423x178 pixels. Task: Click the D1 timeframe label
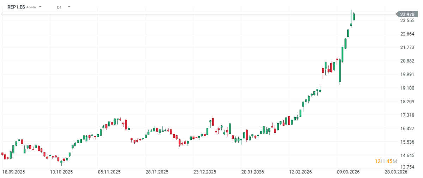59,7
